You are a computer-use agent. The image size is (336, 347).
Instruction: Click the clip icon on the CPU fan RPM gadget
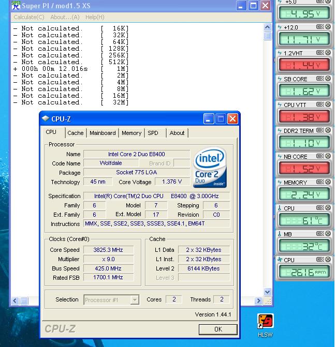320,260
